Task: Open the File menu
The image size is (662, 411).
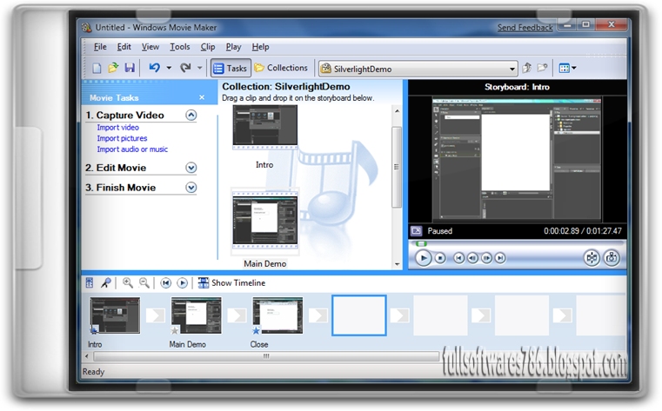Action: coord(100,47)
